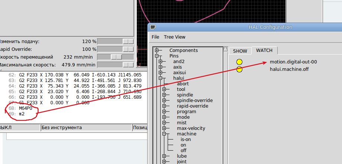The height and width of the screenshot is (164, 342).
Task: Expand the Components tree node
Action: (157, 50)
